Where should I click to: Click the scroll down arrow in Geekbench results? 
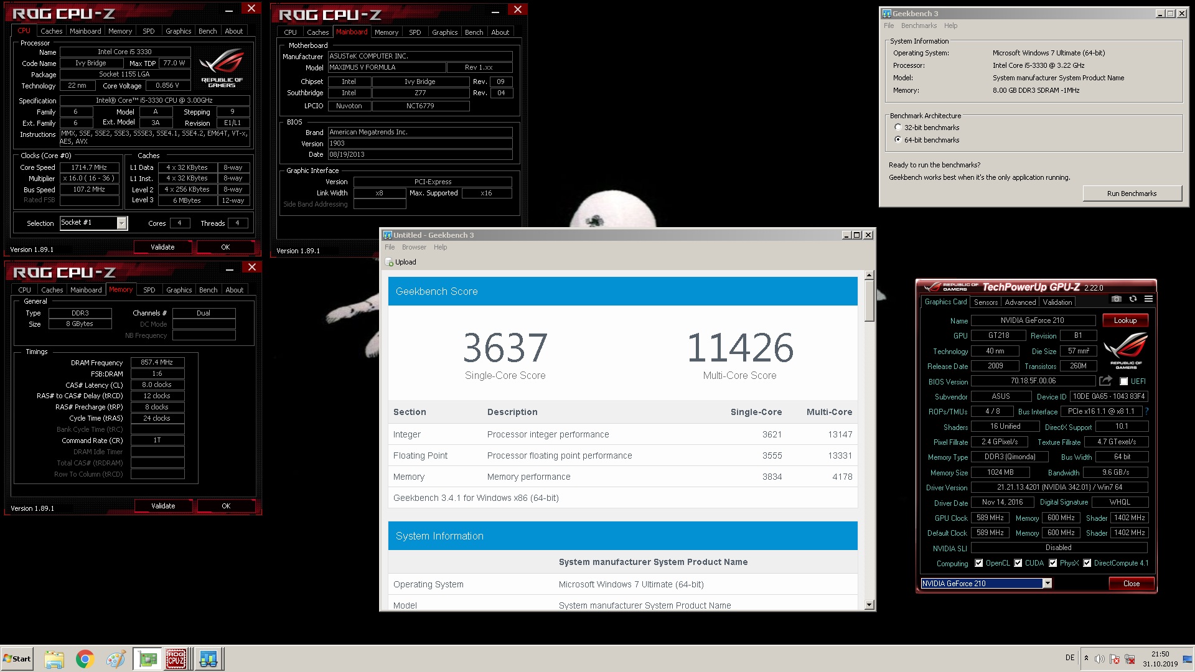click(x=869, y=605)
